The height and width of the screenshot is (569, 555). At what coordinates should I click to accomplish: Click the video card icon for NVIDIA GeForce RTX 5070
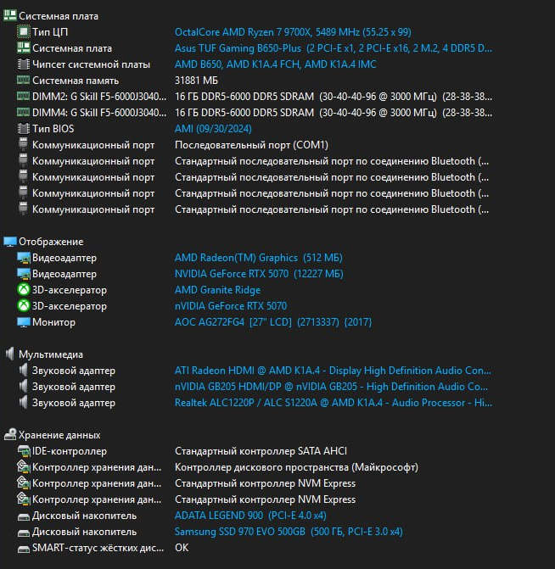24,274
